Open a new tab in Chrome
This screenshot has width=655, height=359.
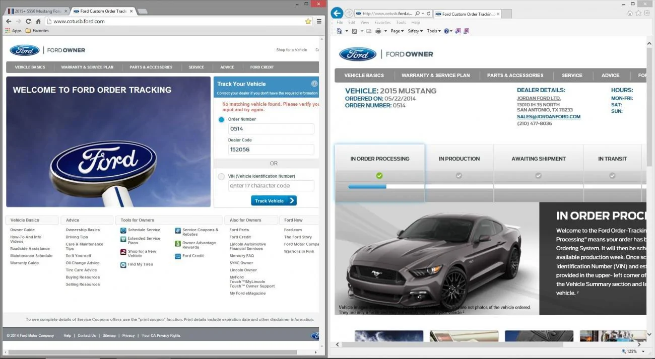(x=142, y=11)
